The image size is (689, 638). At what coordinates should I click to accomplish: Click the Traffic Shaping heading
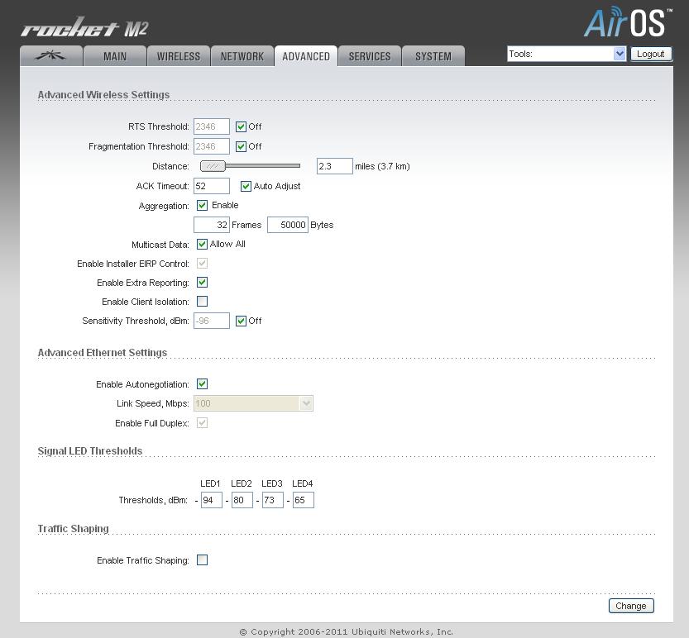[74, 529]
